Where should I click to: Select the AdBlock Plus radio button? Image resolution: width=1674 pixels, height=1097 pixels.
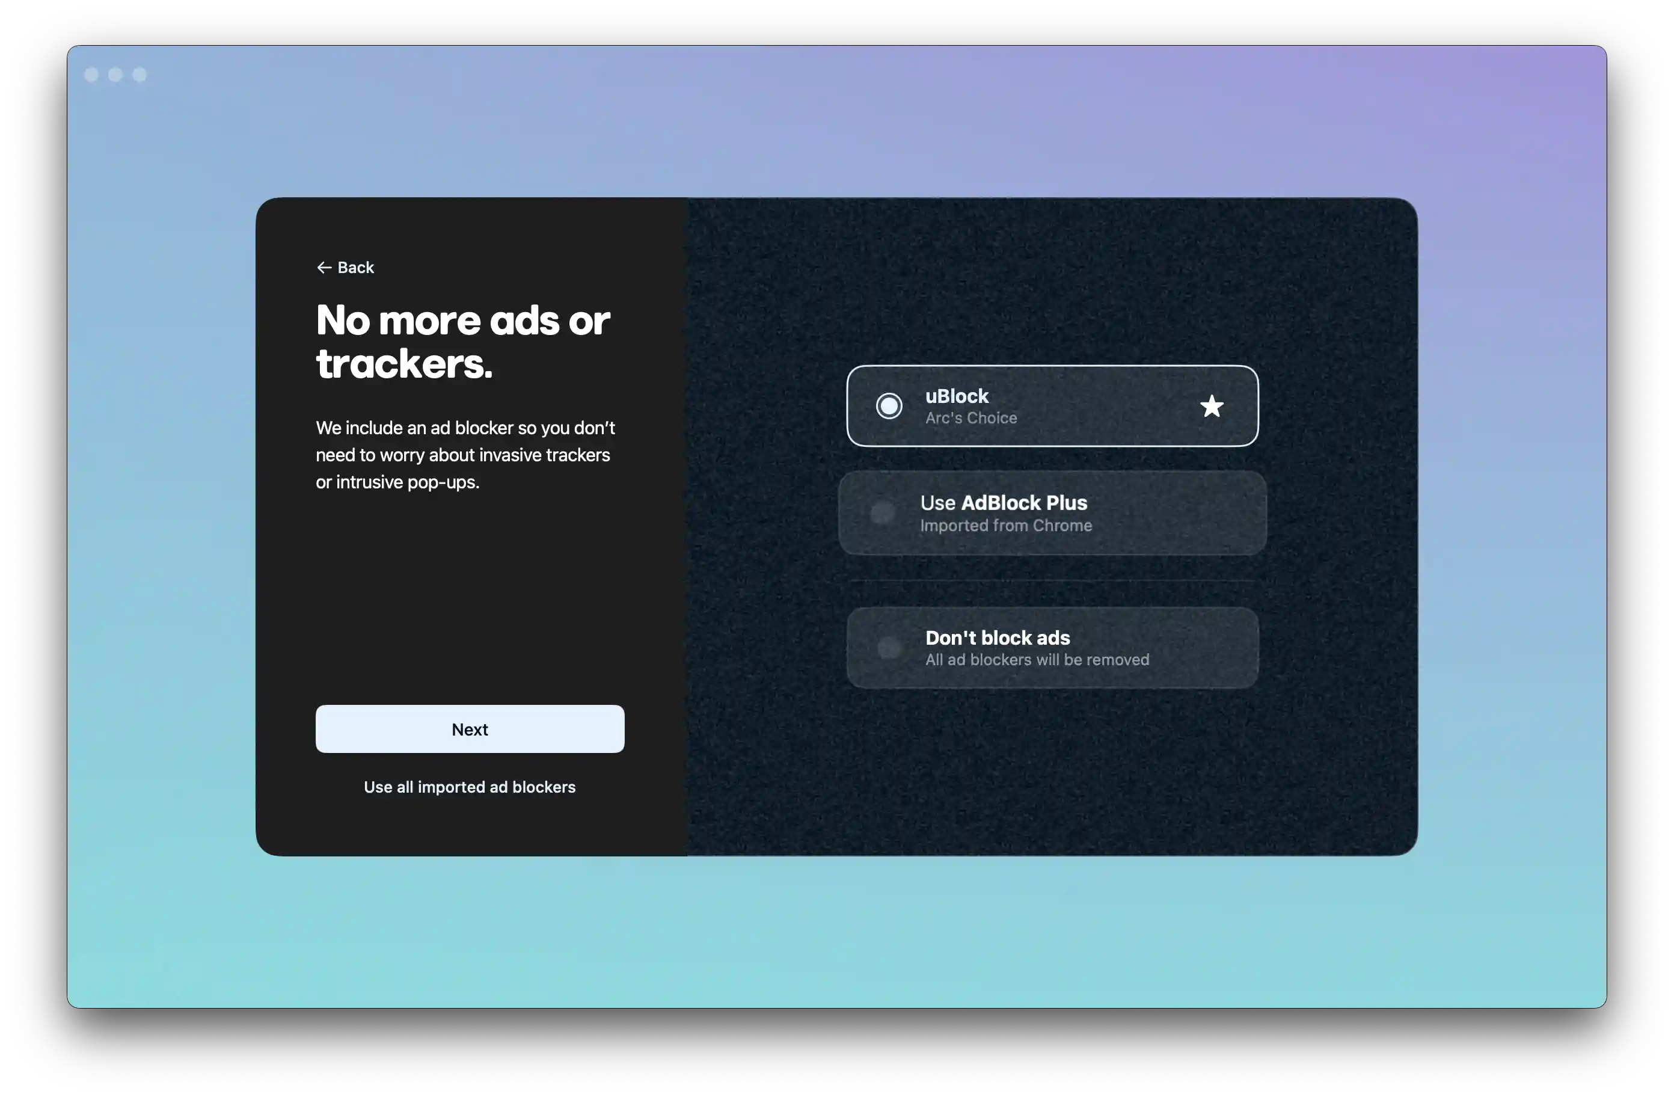883,513
